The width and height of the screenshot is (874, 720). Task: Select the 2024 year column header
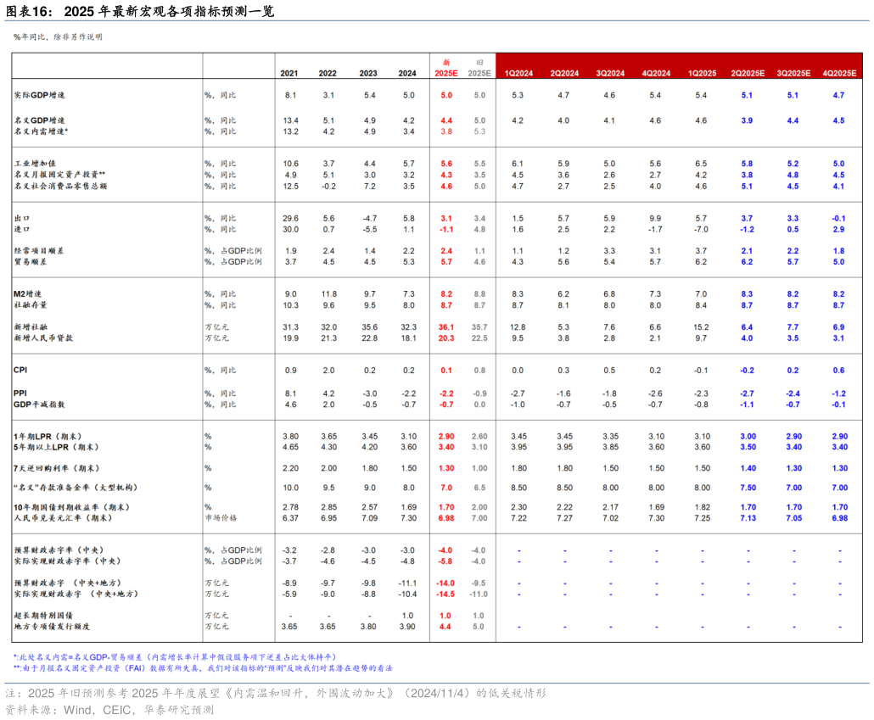(x=407, y=74)
